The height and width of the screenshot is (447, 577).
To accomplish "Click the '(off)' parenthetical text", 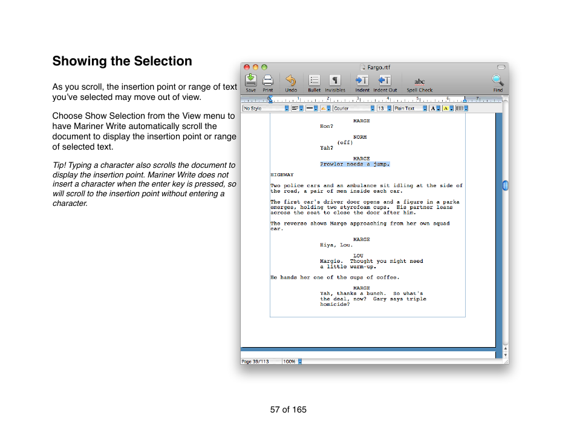I will [345, 142].
